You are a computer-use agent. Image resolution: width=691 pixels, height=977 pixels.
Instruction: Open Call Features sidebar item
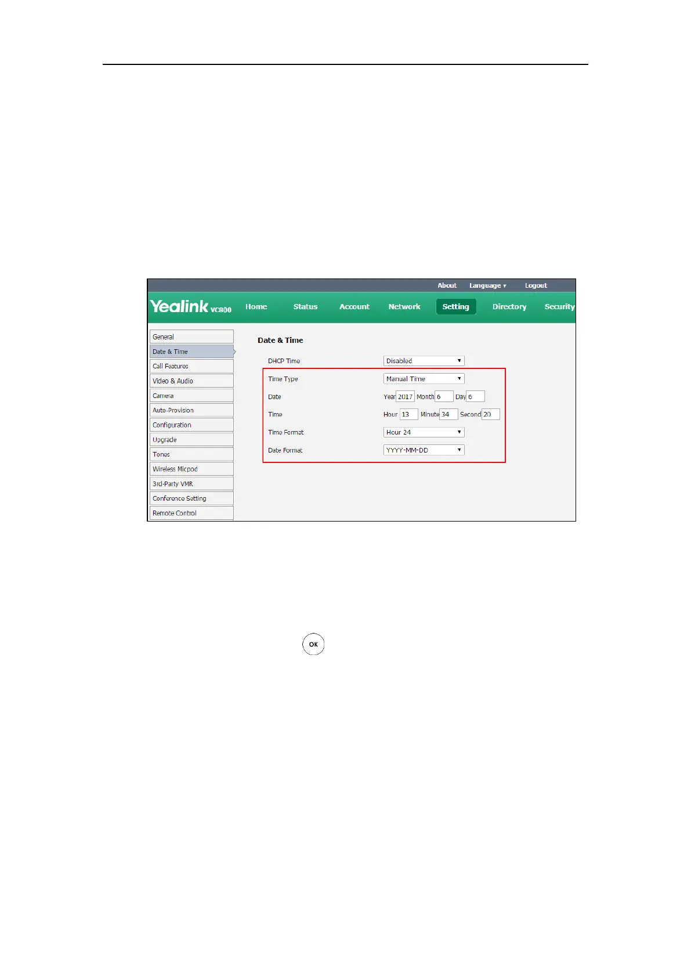pos(191,366)
